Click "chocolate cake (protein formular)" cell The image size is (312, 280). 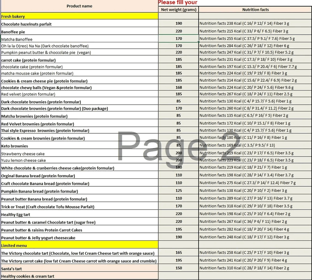pyautogui.click(x=79, y=67)
